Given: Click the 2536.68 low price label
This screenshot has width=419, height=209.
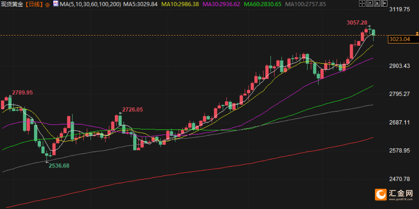Looking at the screenshot, I should (x=59, y=166).
